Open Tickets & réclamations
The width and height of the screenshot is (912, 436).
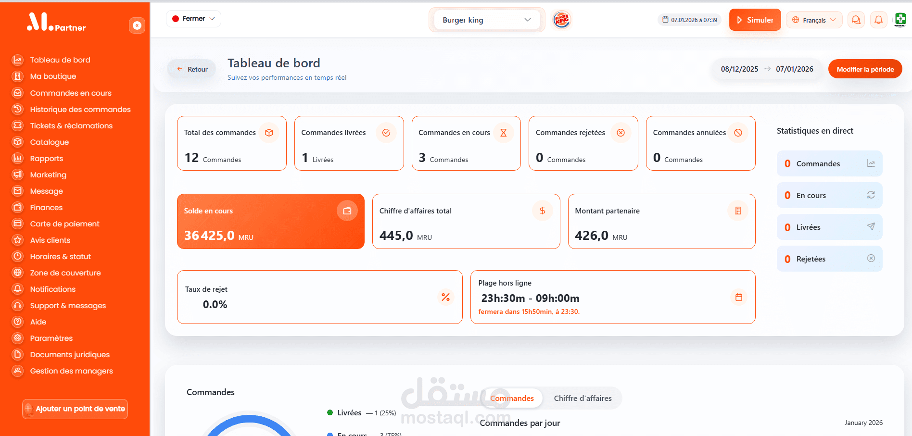[x=71, y=125]
